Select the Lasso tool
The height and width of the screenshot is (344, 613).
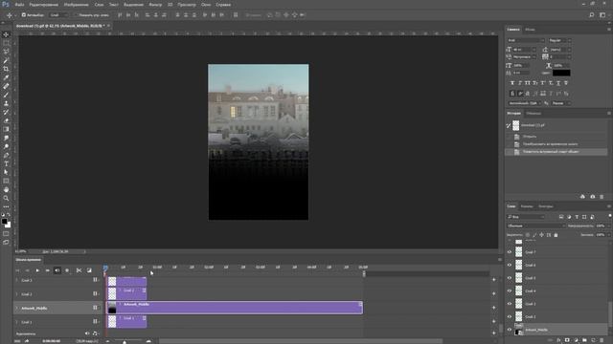(6, 52)
